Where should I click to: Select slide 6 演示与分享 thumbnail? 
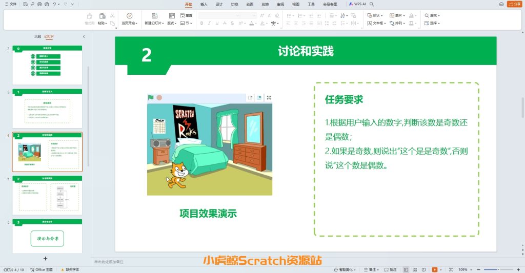point(47,236)
